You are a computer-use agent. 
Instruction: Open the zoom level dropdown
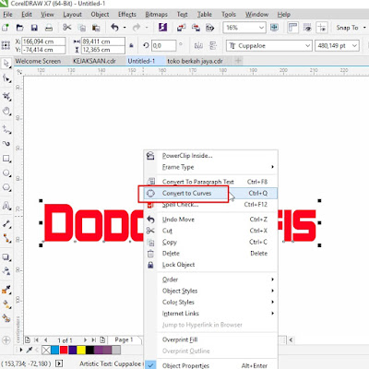point(261,28)
